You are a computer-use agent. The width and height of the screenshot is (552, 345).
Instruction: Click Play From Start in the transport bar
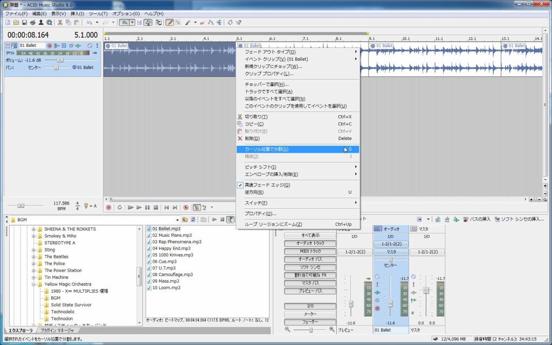point(130,208)
